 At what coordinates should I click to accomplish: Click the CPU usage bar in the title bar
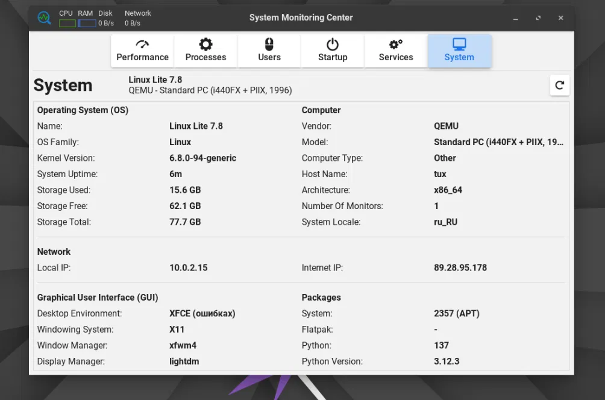pos(67,23)
